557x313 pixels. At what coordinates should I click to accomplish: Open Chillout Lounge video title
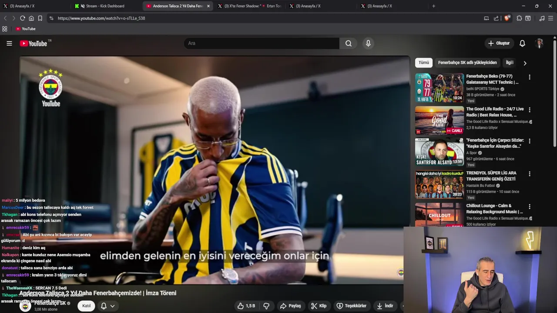(494, 209)
